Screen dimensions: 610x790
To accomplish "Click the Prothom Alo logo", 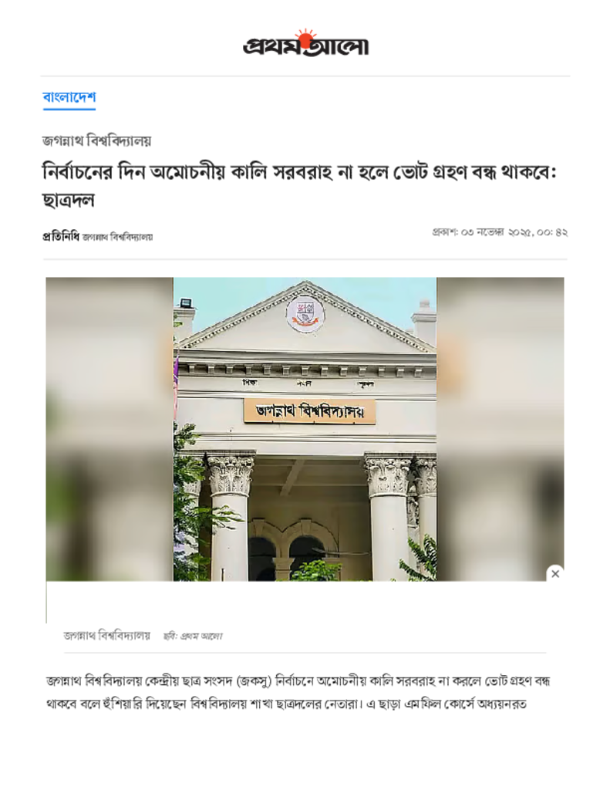I will tap(305, 44).
